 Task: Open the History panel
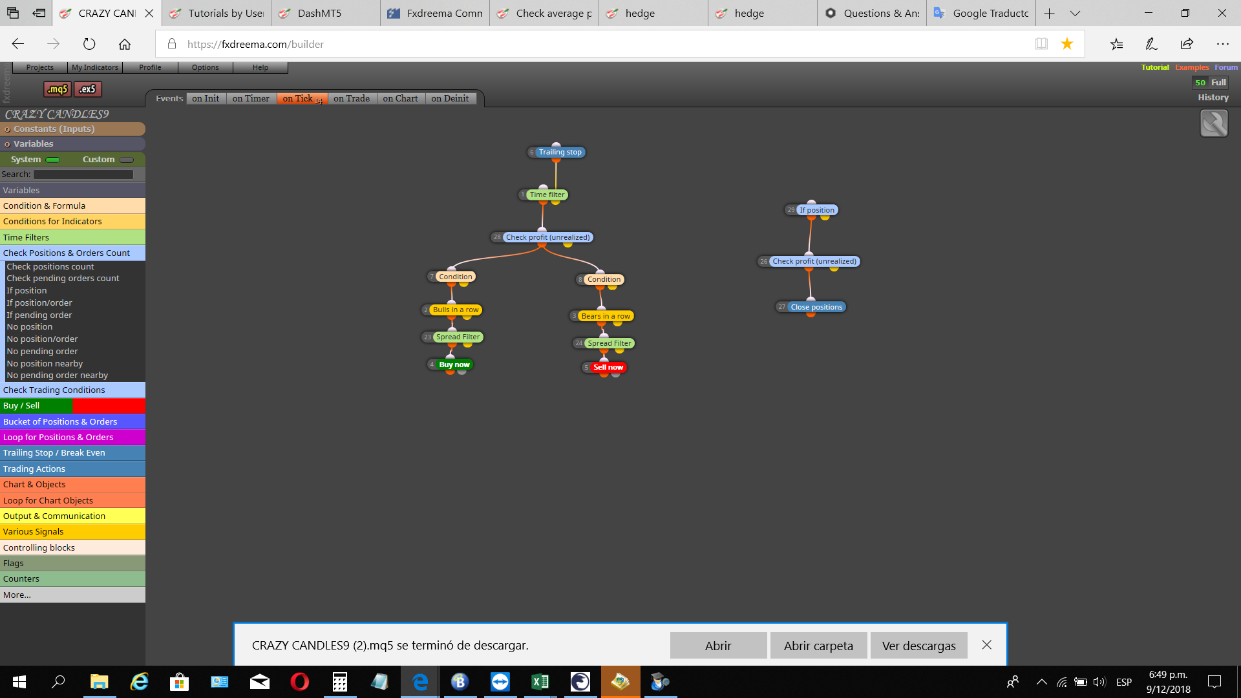pos(1213,98)
